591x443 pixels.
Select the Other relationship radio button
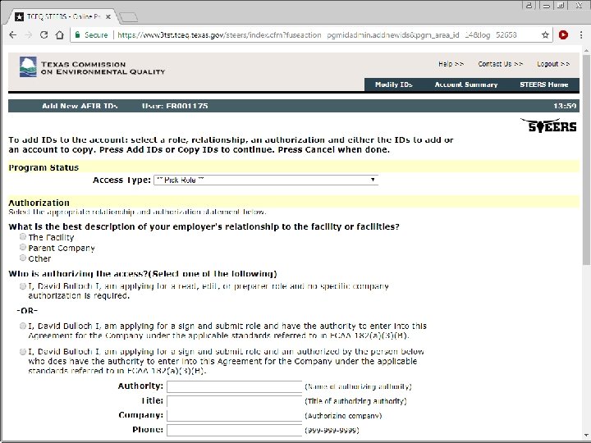coord(23,258)
